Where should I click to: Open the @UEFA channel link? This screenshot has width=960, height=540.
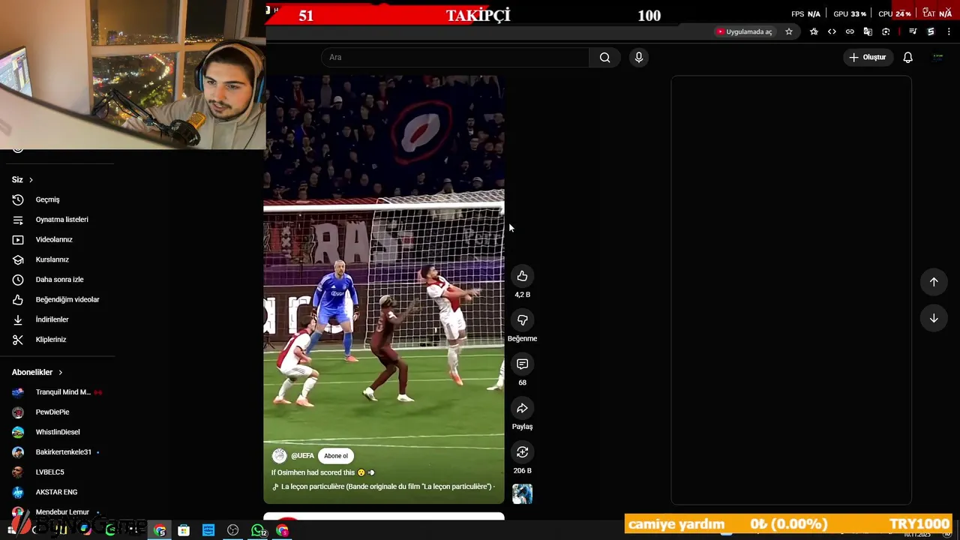tap(302, 456)
